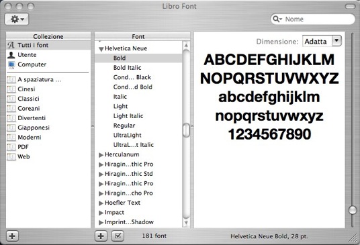Image resolution: width=360 pixels, height=245 pixels.
Task: Click the search magnifier icon
Action: tap(277, 19)
